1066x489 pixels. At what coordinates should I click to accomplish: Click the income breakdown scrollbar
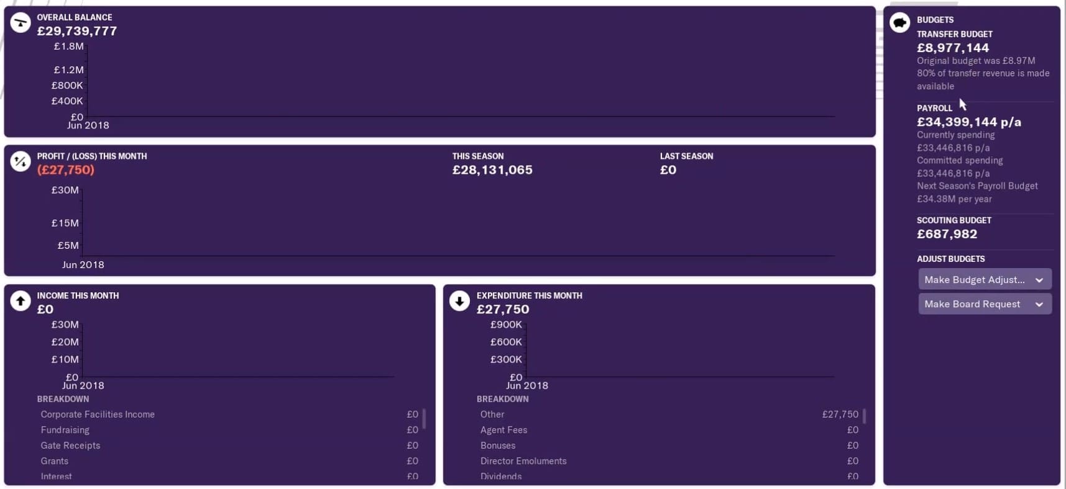424,418
